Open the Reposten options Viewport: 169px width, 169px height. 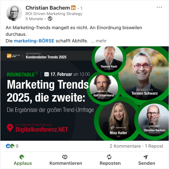pyautogui.click(x=110, y=160)
